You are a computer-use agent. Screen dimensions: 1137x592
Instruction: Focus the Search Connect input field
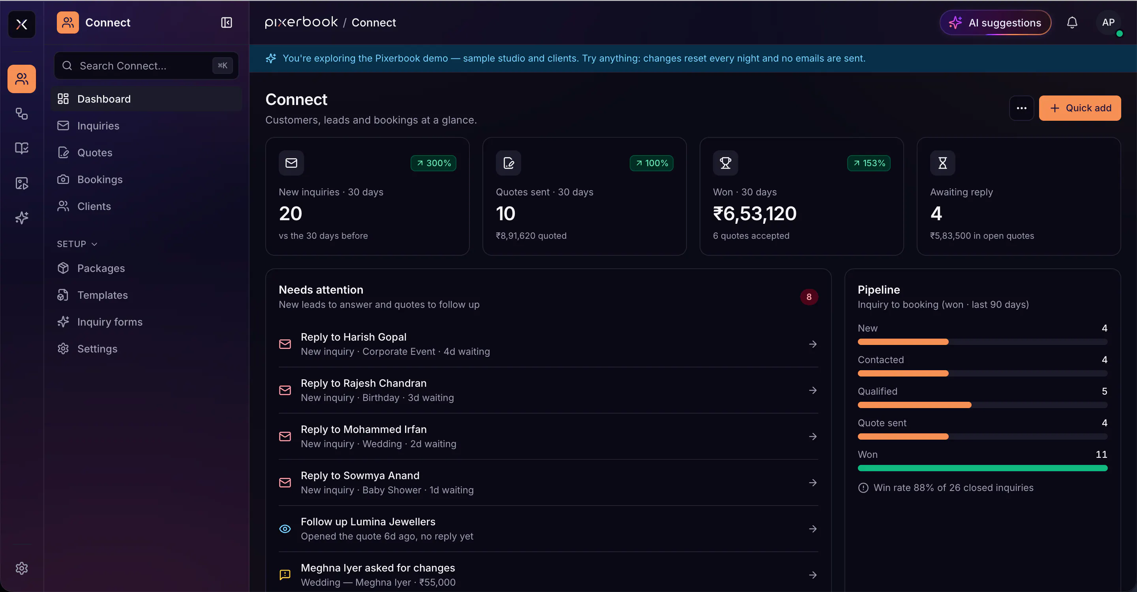click(x=146, y=66)
